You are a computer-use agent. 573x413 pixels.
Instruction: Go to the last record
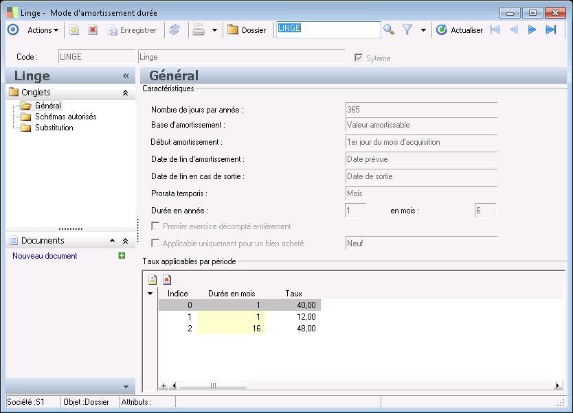point(551,29)
